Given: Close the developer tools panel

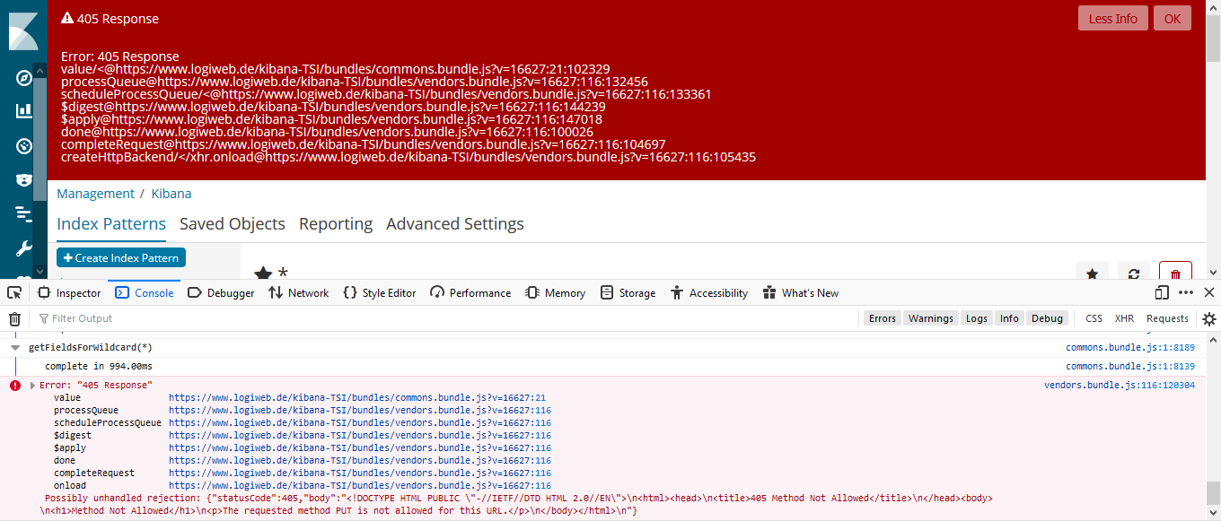Looking at the screenshot, I should click(1209, 292).
